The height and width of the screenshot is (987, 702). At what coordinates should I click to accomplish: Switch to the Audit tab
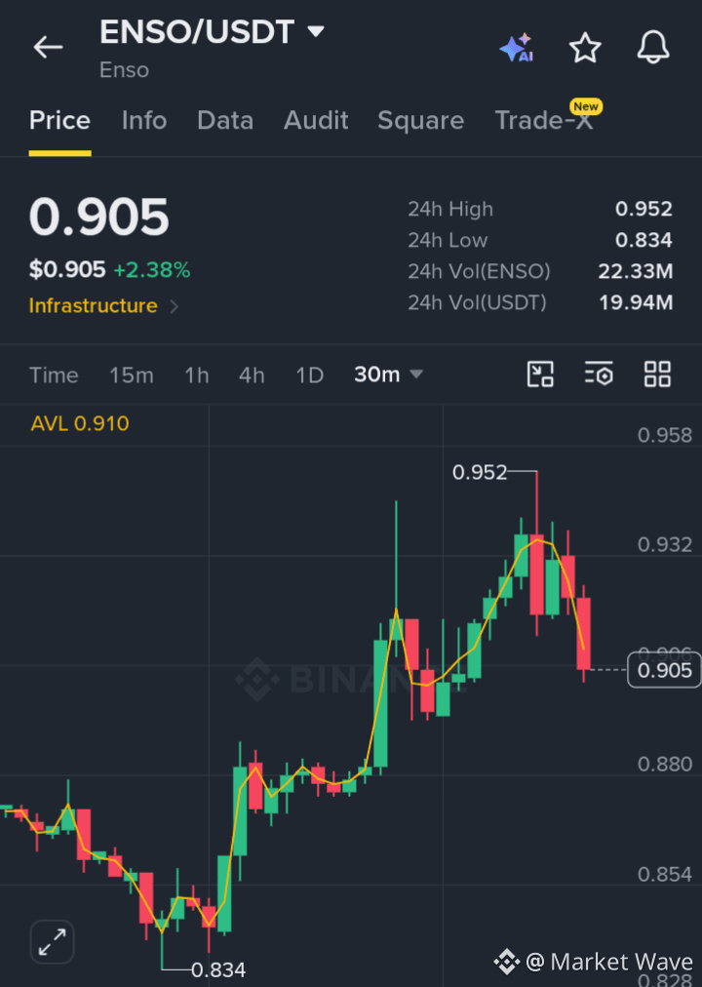point(316,120)
